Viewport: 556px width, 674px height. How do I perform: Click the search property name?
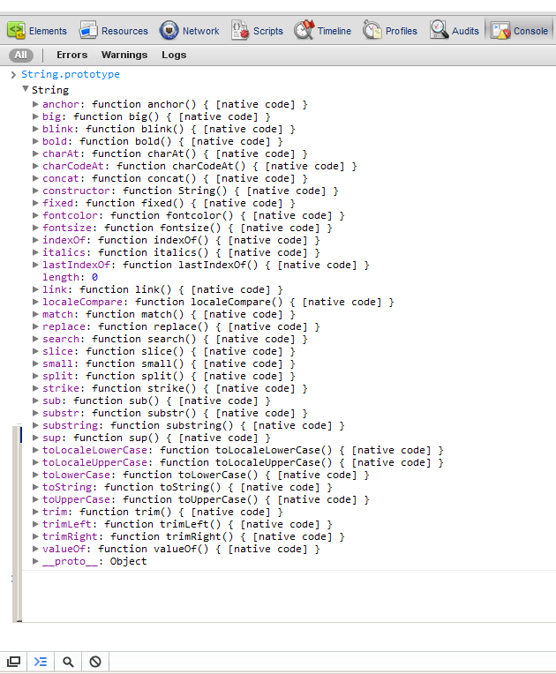coord(60,339)
